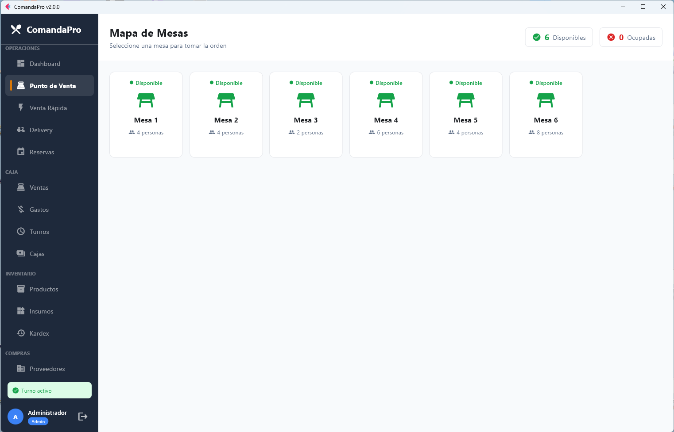Maximize the ComandaPro window
The height and width of the screenshot is (432, 674).
pyautogui.click(x=643, y=7)
